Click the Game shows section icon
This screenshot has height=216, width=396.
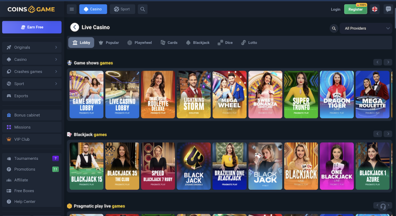[x=70, y=63]
